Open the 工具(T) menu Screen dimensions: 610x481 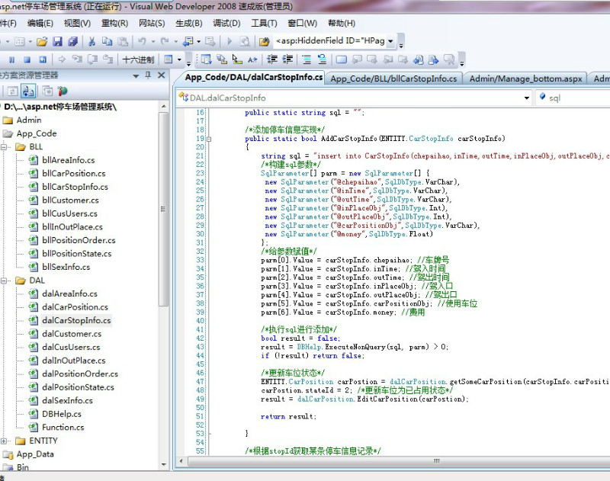264,24
